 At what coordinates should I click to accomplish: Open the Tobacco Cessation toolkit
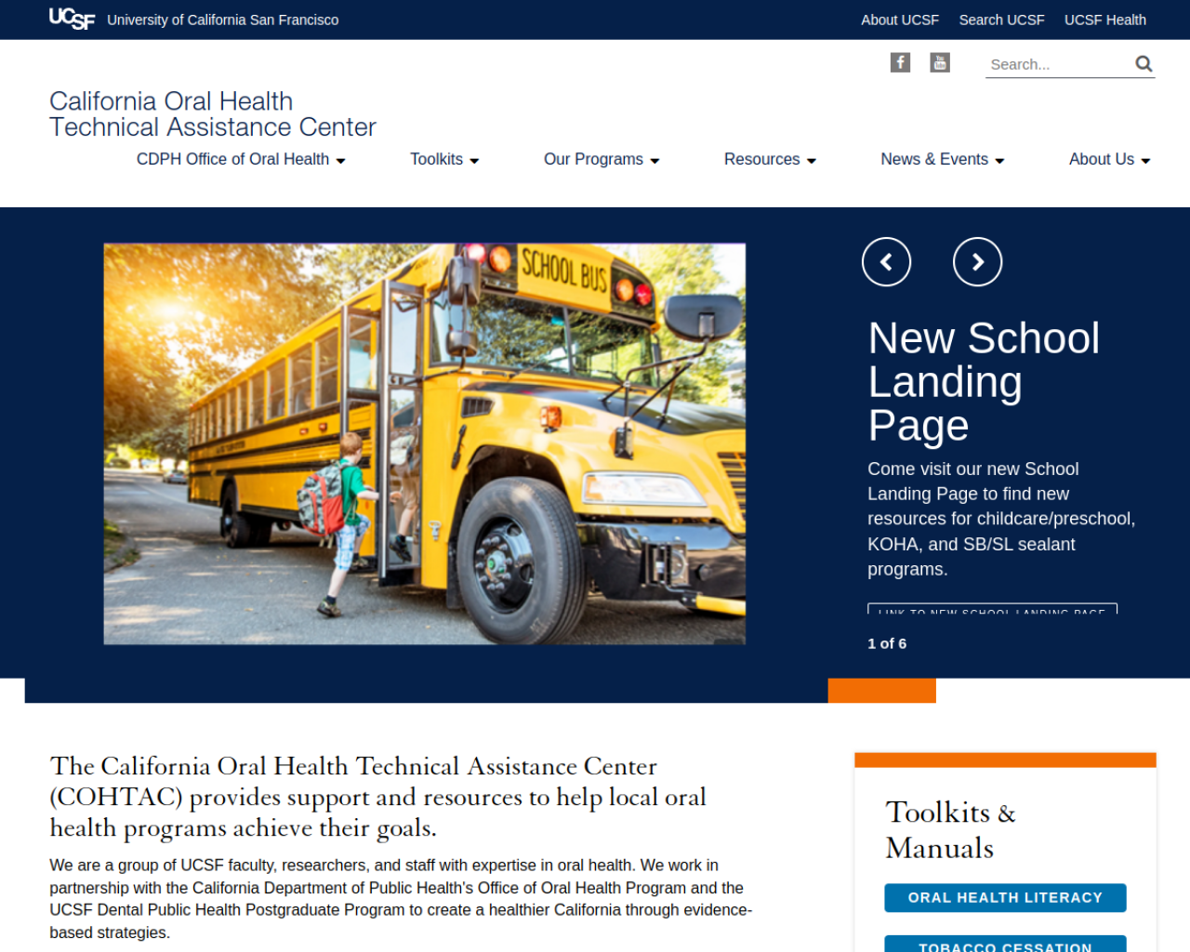1005,944
